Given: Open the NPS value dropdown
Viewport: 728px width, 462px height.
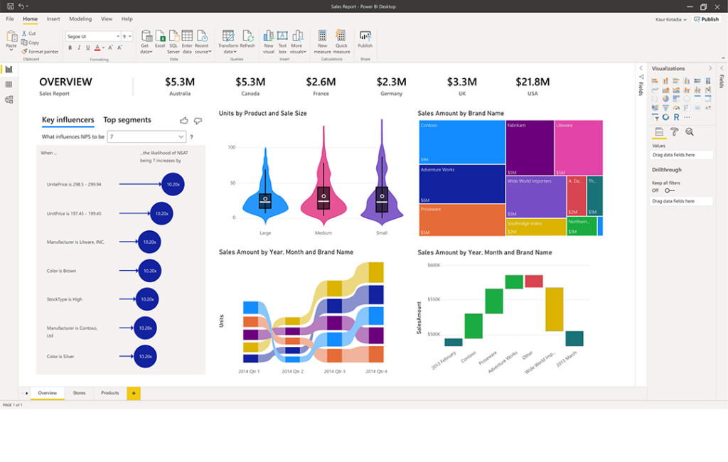Looking at the screenshot, I should (x=146, y=137).
